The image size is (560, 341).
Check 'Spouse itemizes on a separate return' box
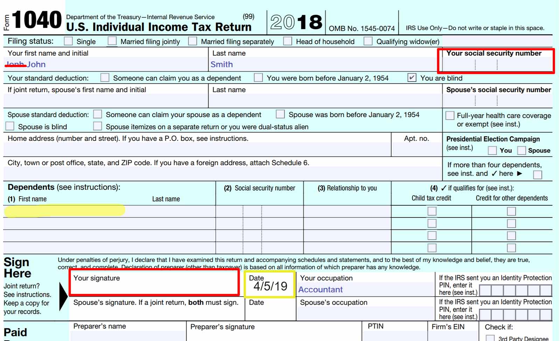98,126
